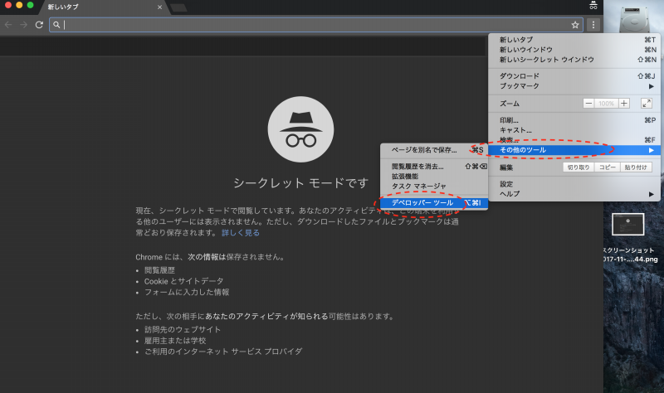Open タスク マネージャ
This screenshot has height=393, width=664.
click(434, 186)
